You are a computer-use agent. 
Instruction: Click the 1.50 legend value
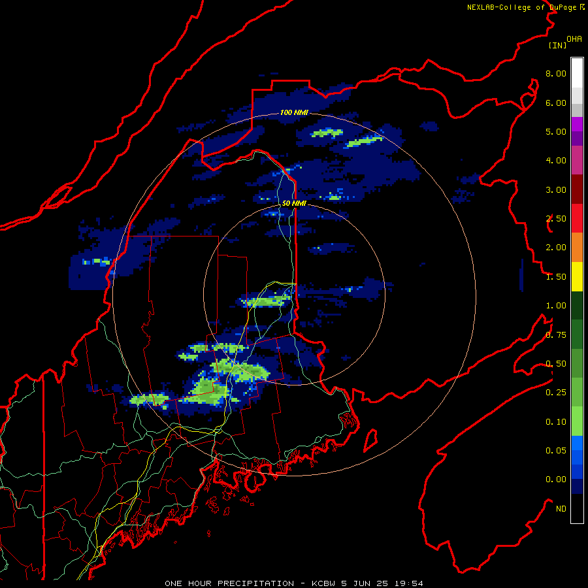coord(556,277)
